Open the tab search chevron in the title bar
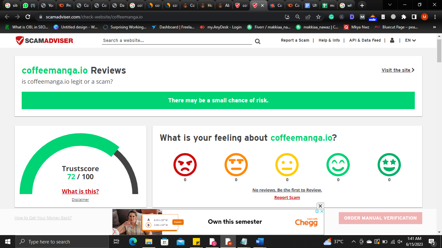The image size is (442, 248). pyautogui.click(x=390, y=5)
